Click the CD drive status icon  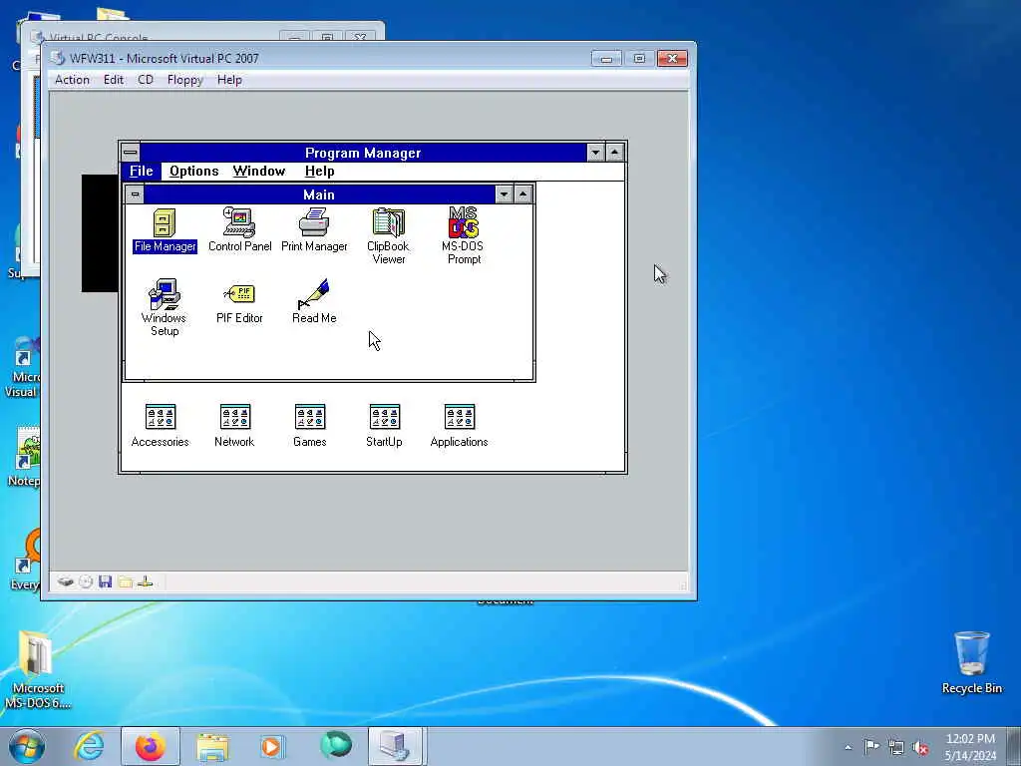[x=86, y=581]
